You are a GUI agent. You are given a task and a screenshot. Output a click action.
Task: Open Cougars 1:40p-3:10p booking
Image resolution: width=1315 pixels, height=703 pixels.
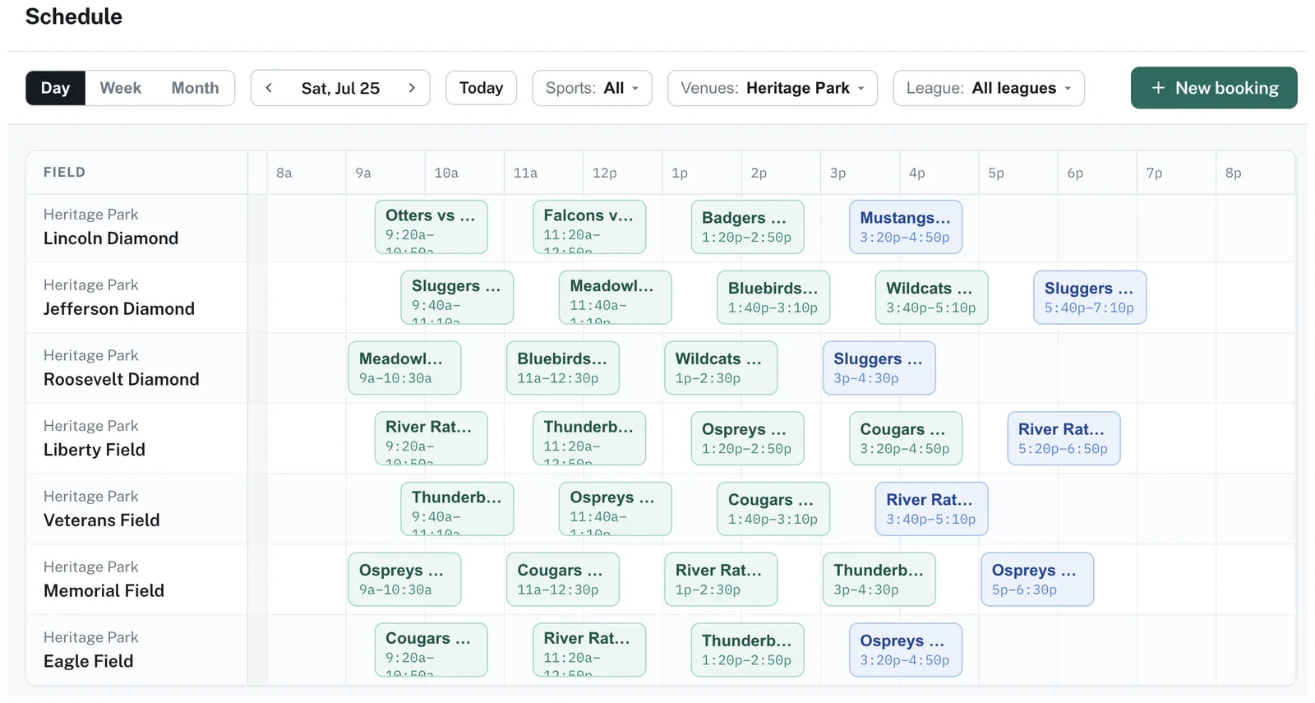(773, 509)
